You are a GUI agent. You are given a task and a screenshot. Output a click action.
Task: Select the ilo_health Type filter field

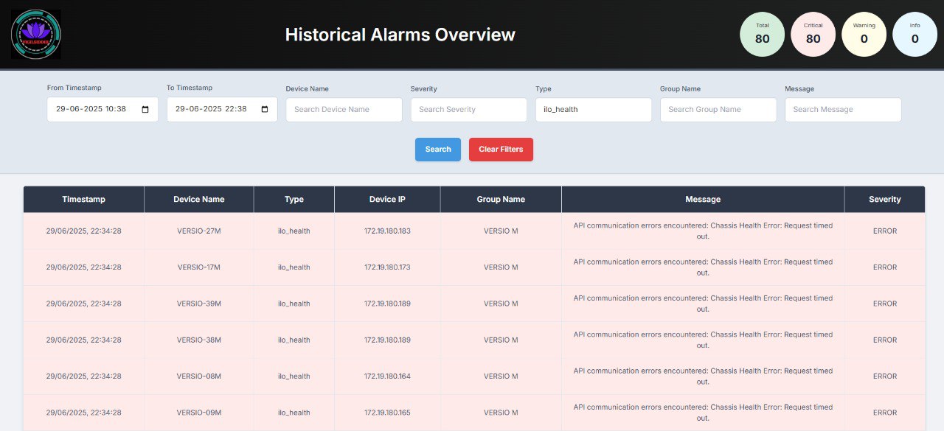click(593, 109)
